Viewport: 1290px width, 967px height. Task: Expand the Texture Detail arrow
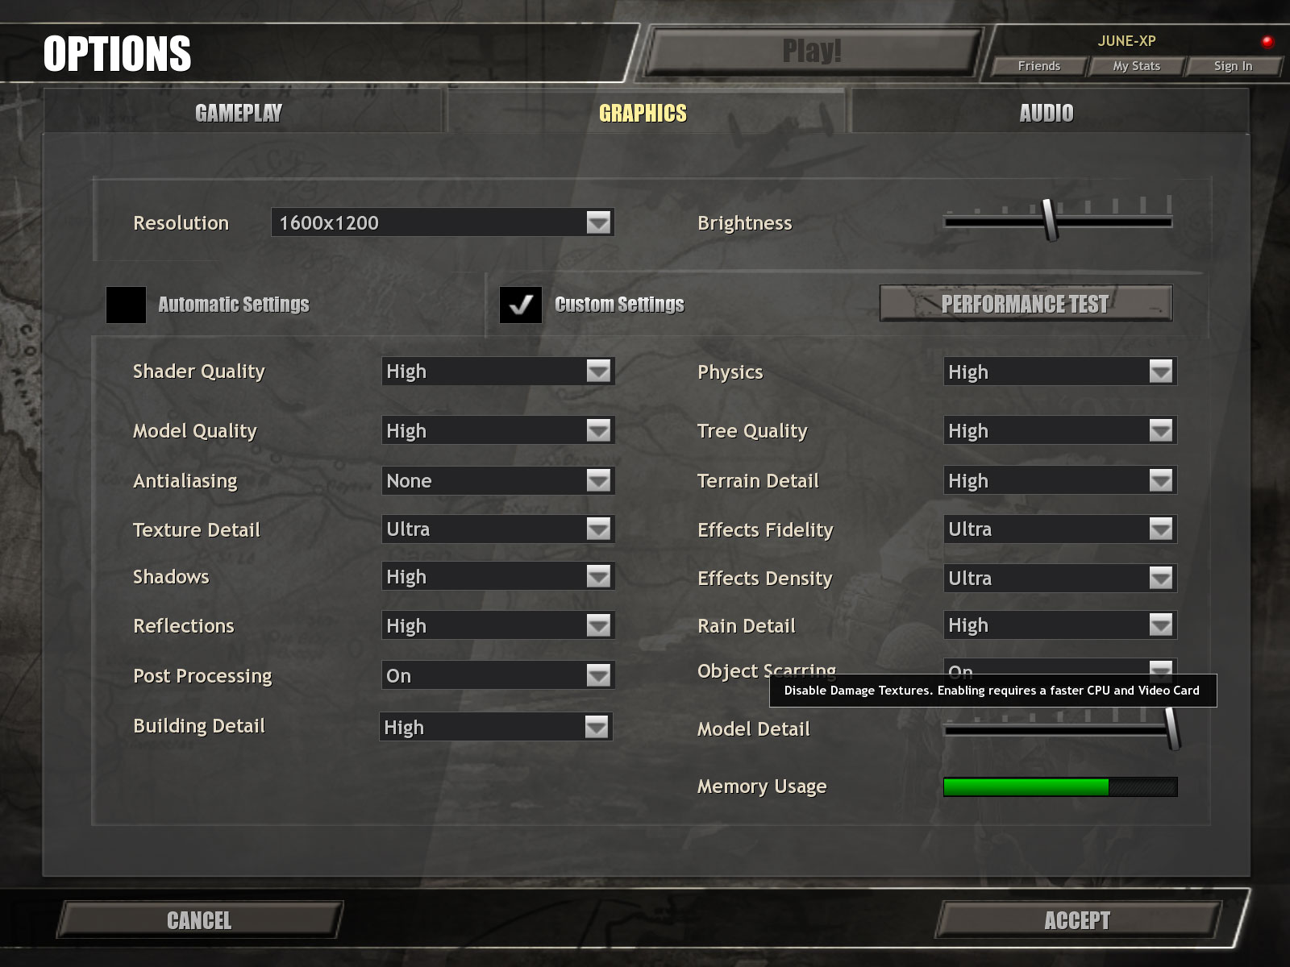click(598, 529)
